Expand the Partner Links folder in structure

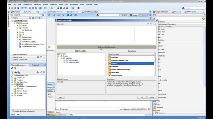tap(12, 78)
